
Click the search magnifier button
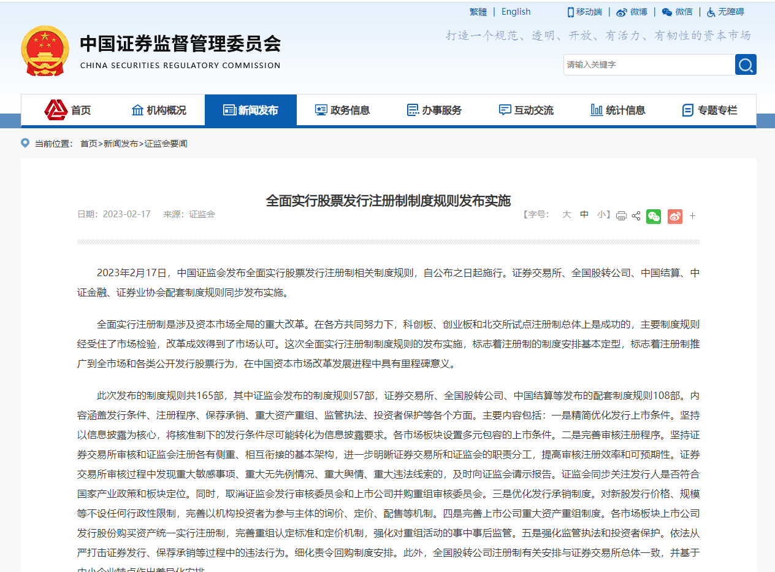746,64
